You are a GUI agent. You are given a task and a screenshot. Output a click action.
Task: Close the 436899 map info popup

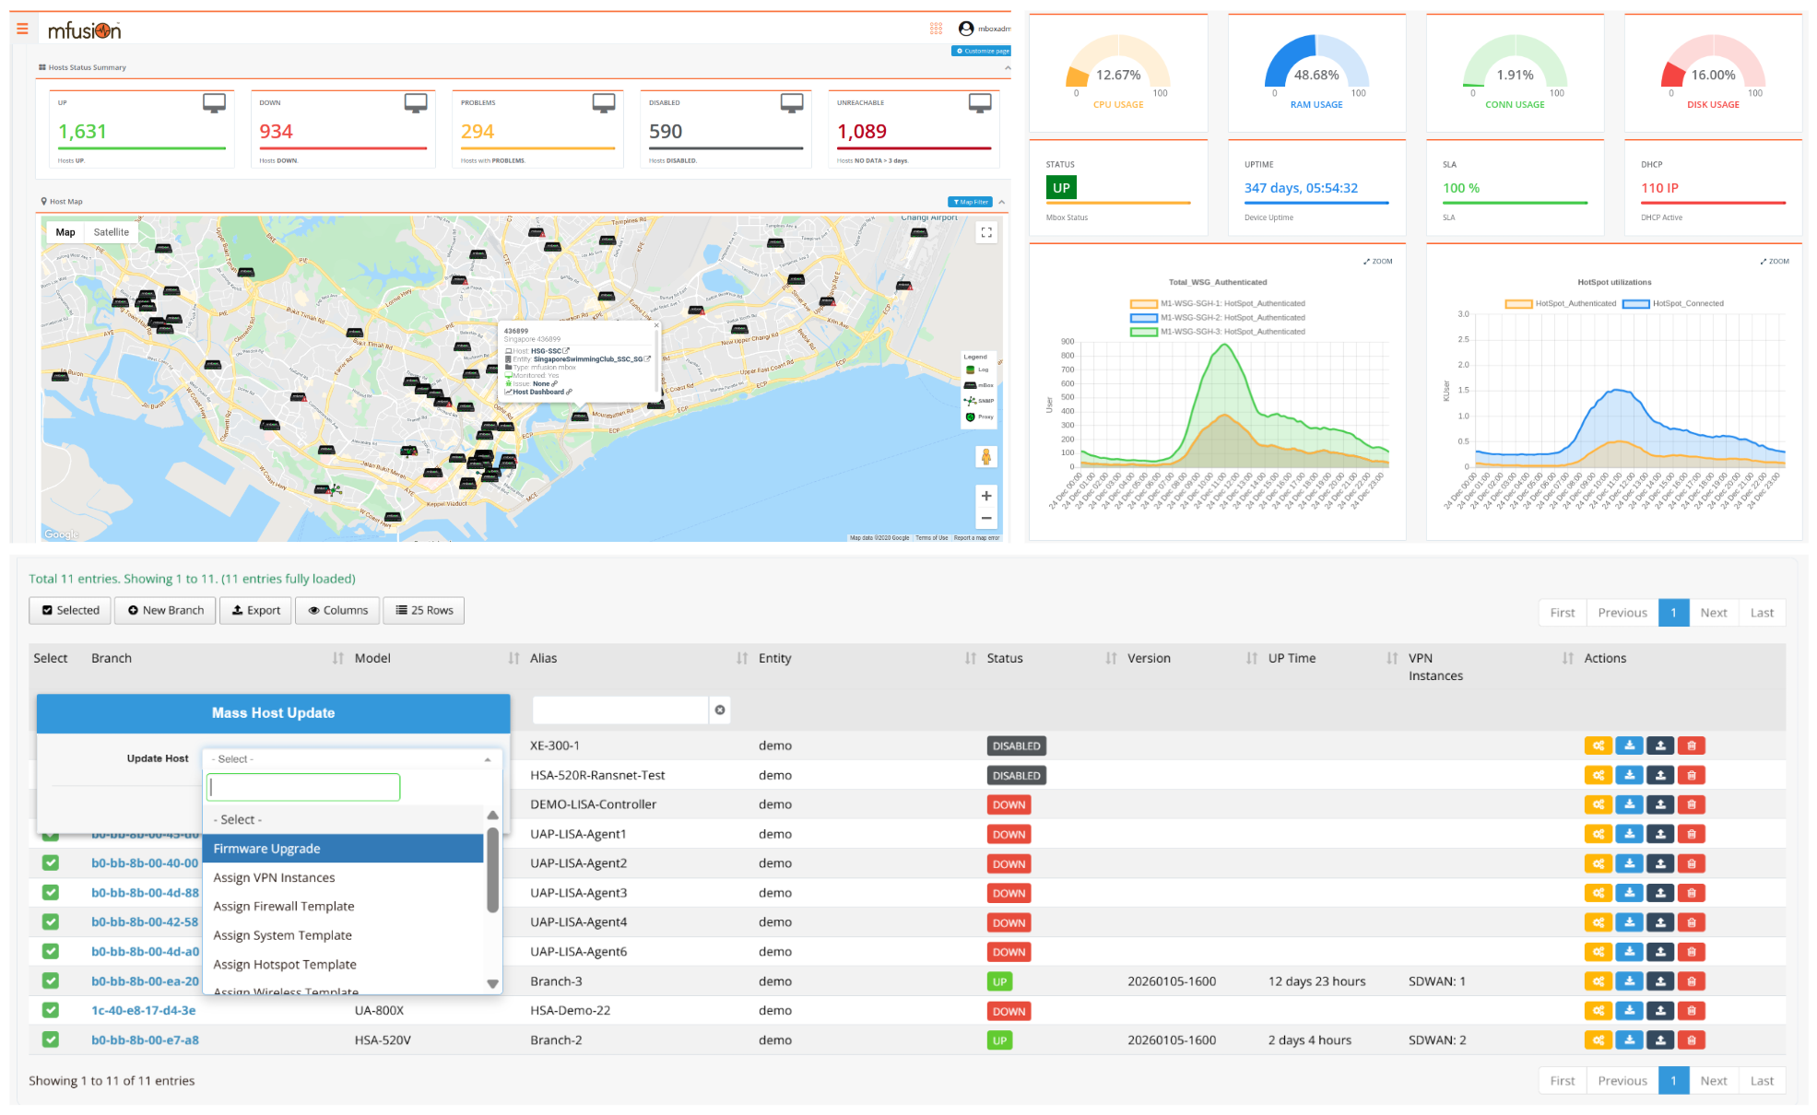click(656, 325)
